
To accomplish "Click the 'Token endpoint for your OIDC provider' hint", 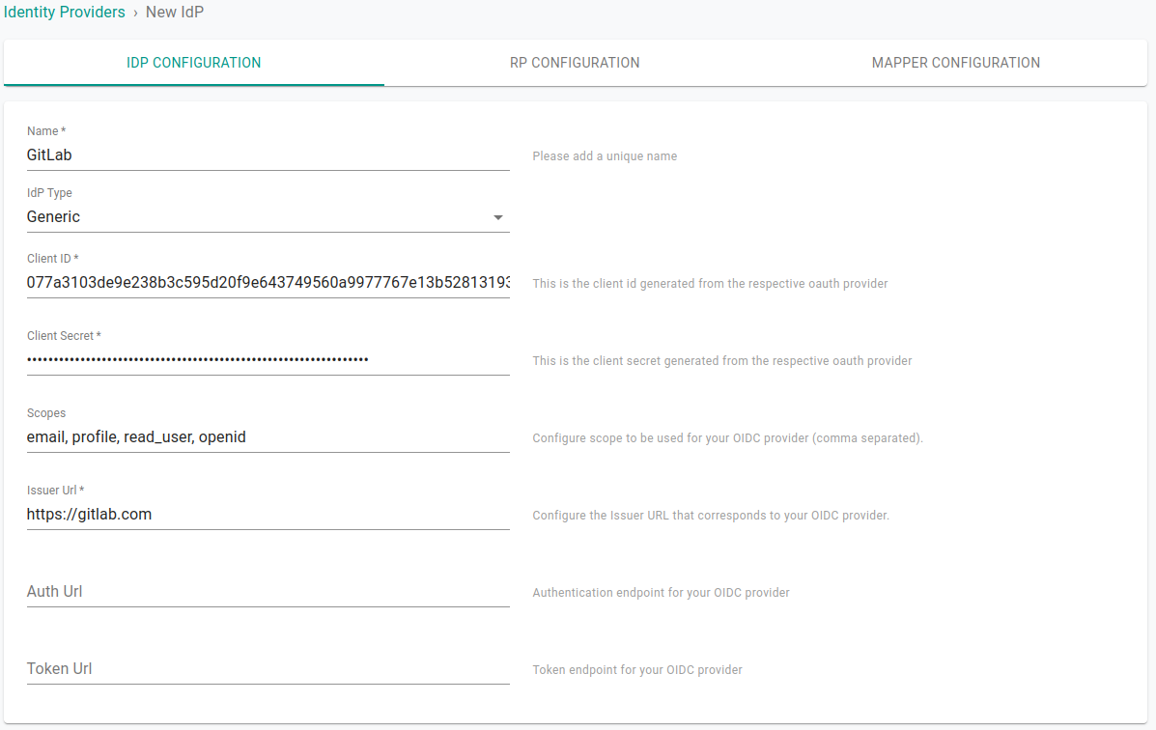I will (637, 670).
